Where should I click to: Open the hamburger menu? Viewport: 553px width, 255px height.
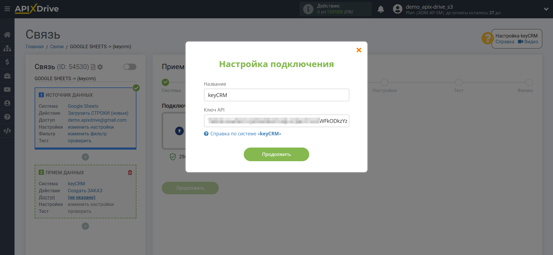(7, 9)
